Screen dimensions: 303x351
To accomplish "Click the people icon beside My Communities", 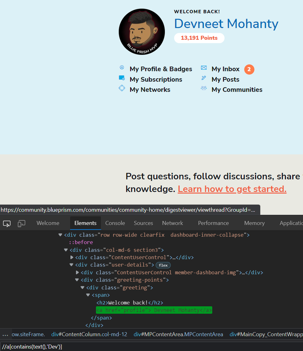I will pos(204,88).
